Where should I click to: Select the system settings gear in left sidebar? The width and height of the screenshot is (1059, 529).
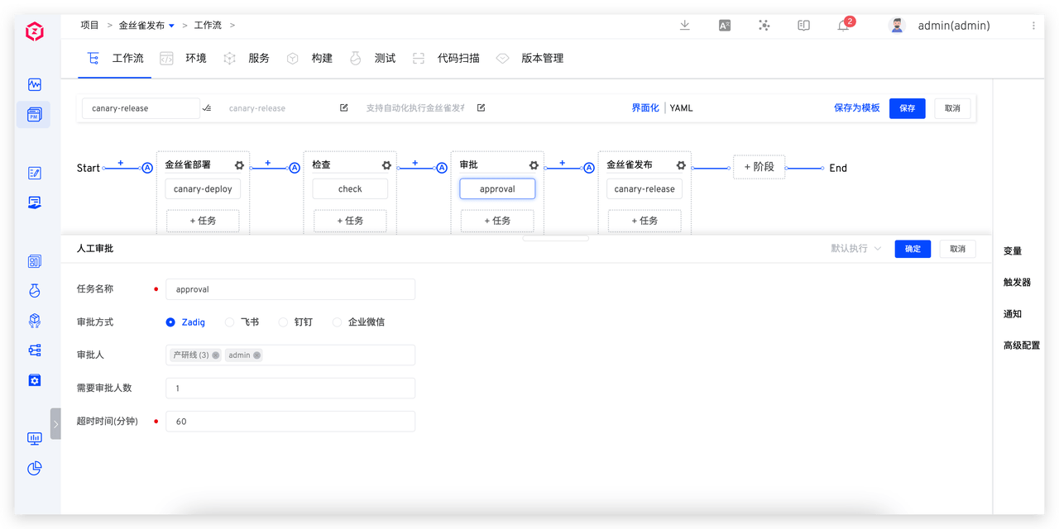point(34,379)
